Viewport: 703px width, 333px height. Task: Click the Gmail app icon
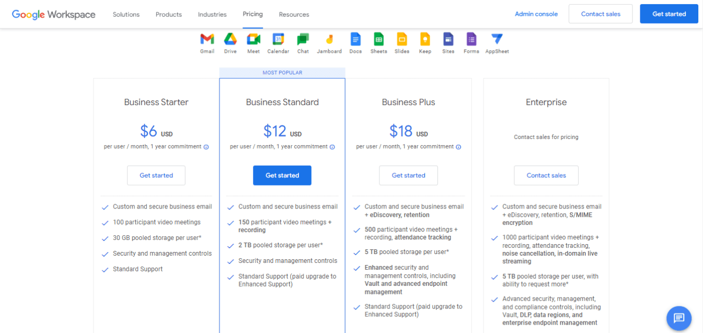coord(207,39)
